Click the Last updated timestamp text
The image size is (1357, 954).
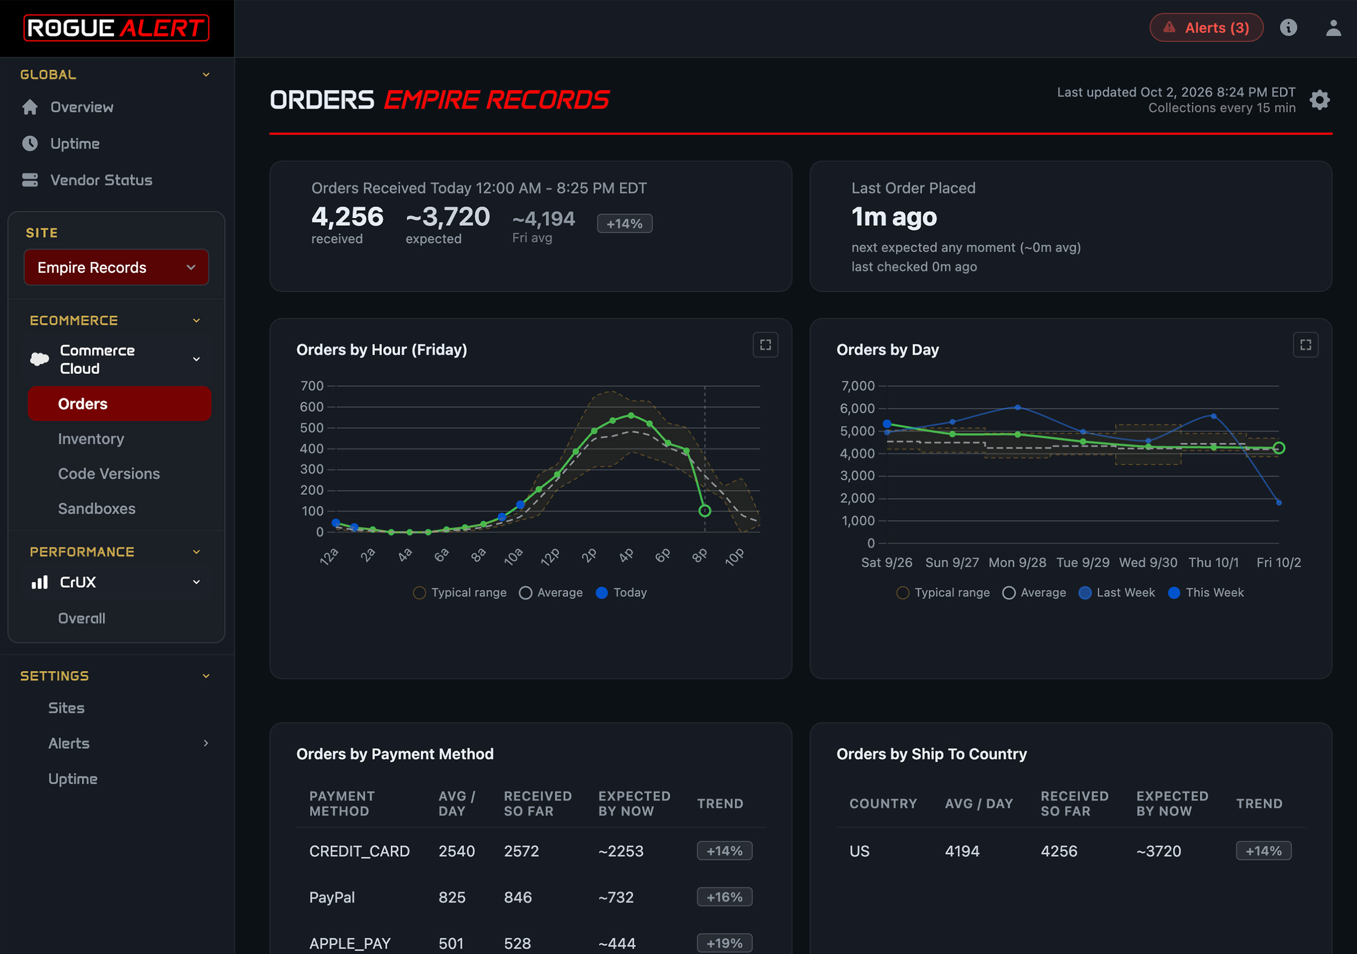tap(1176, 92)
